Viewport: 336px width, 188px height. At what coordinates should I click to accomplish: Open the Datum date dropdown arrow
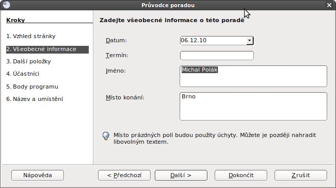coord(249,40)
